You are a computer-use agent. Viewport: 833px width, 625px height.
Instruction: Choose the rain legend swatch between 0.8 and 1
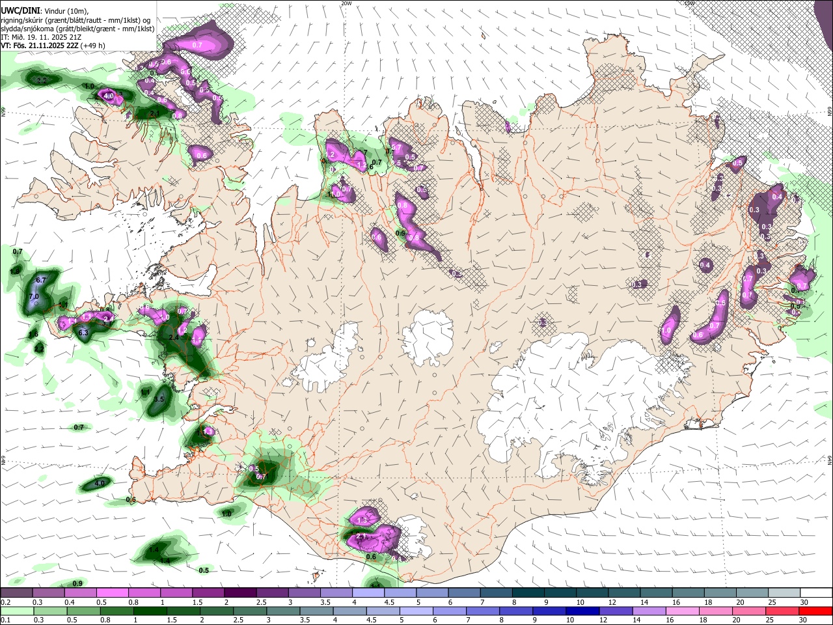tap(116, 611)
